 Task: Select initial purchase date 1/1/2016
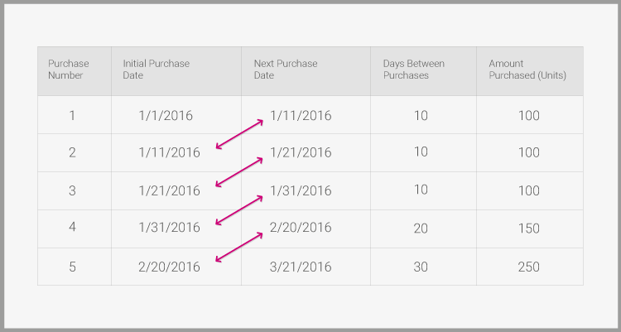click(x=166, y=115)
